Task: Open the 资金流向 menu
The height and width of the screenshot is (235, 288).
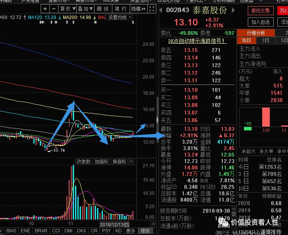Action: pyautogui.click(x=141, y=1)
